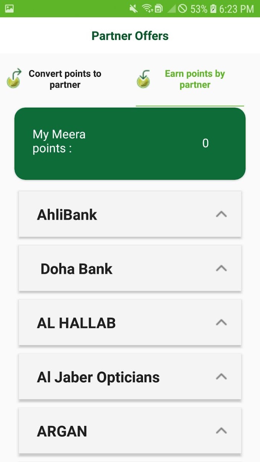
Task: Switch to Convert points to partner tab
Action: pyautogui.click(x=65, y=79)
